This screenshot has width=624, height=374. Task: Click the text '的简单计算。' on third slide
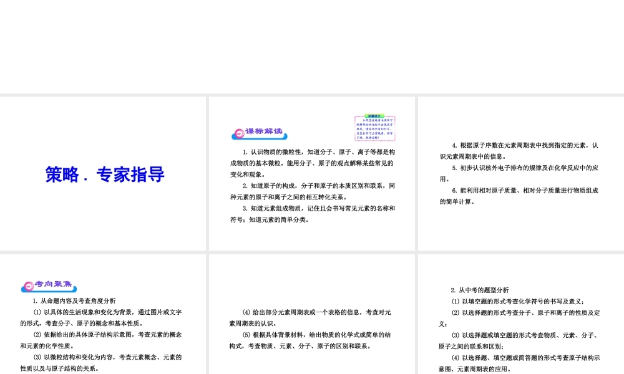[x=457, y=201]
